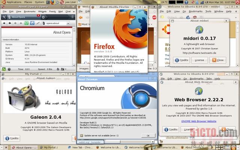Viewport: 240px width, 150px height.
Task: Click show desktop icon in bottom panel
Action: pyautogui.click(x=6, y=147)
